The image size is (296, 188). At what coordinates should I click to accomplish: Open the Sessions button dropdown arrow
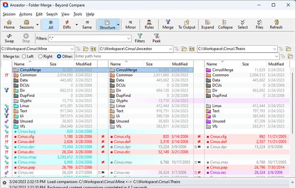point(37,24)
